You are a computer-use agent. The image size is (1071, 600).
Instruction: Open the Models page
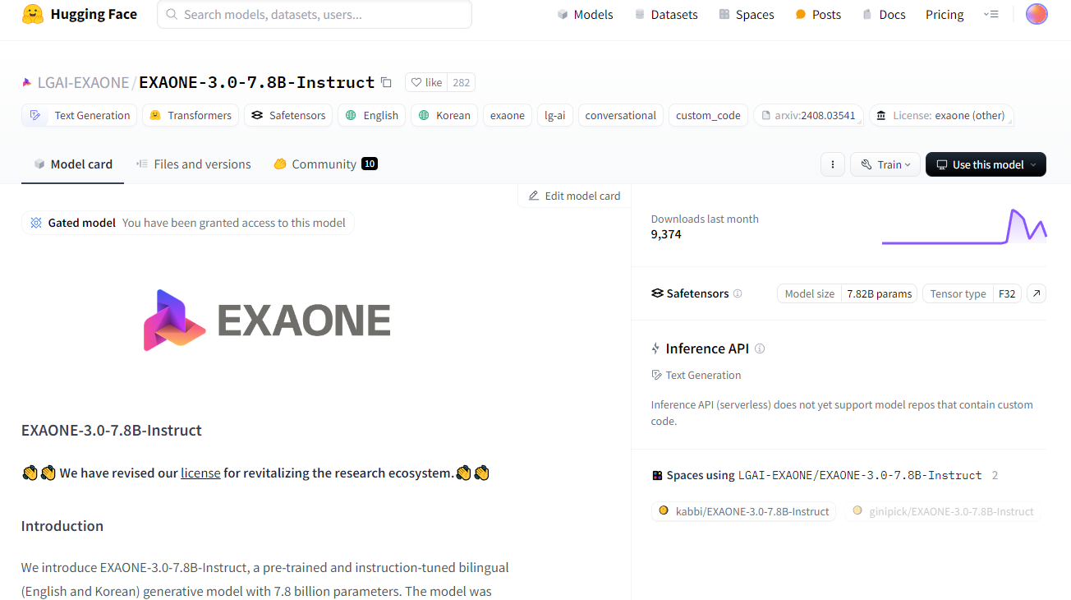point(585,15)
